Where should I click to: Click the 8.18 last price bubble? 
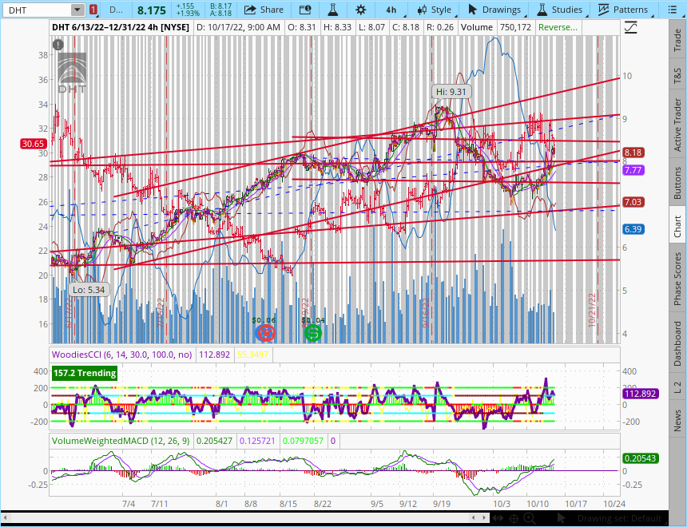tap(633, 153)
